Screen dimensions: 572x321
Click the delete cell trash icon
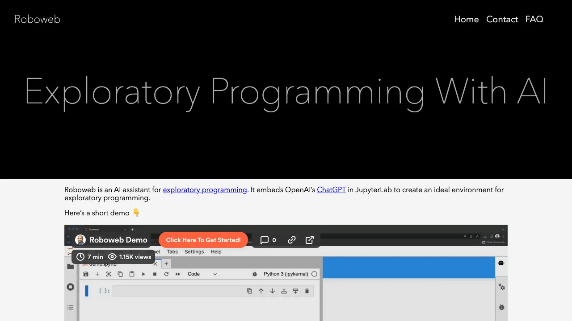click(x=307, y=291)
